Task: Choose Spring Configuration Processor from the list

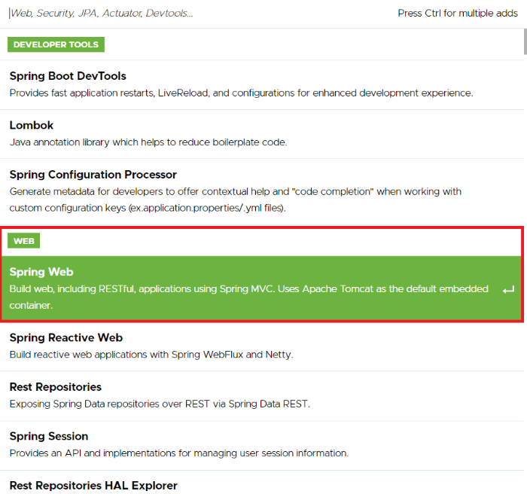Action: 262,191
